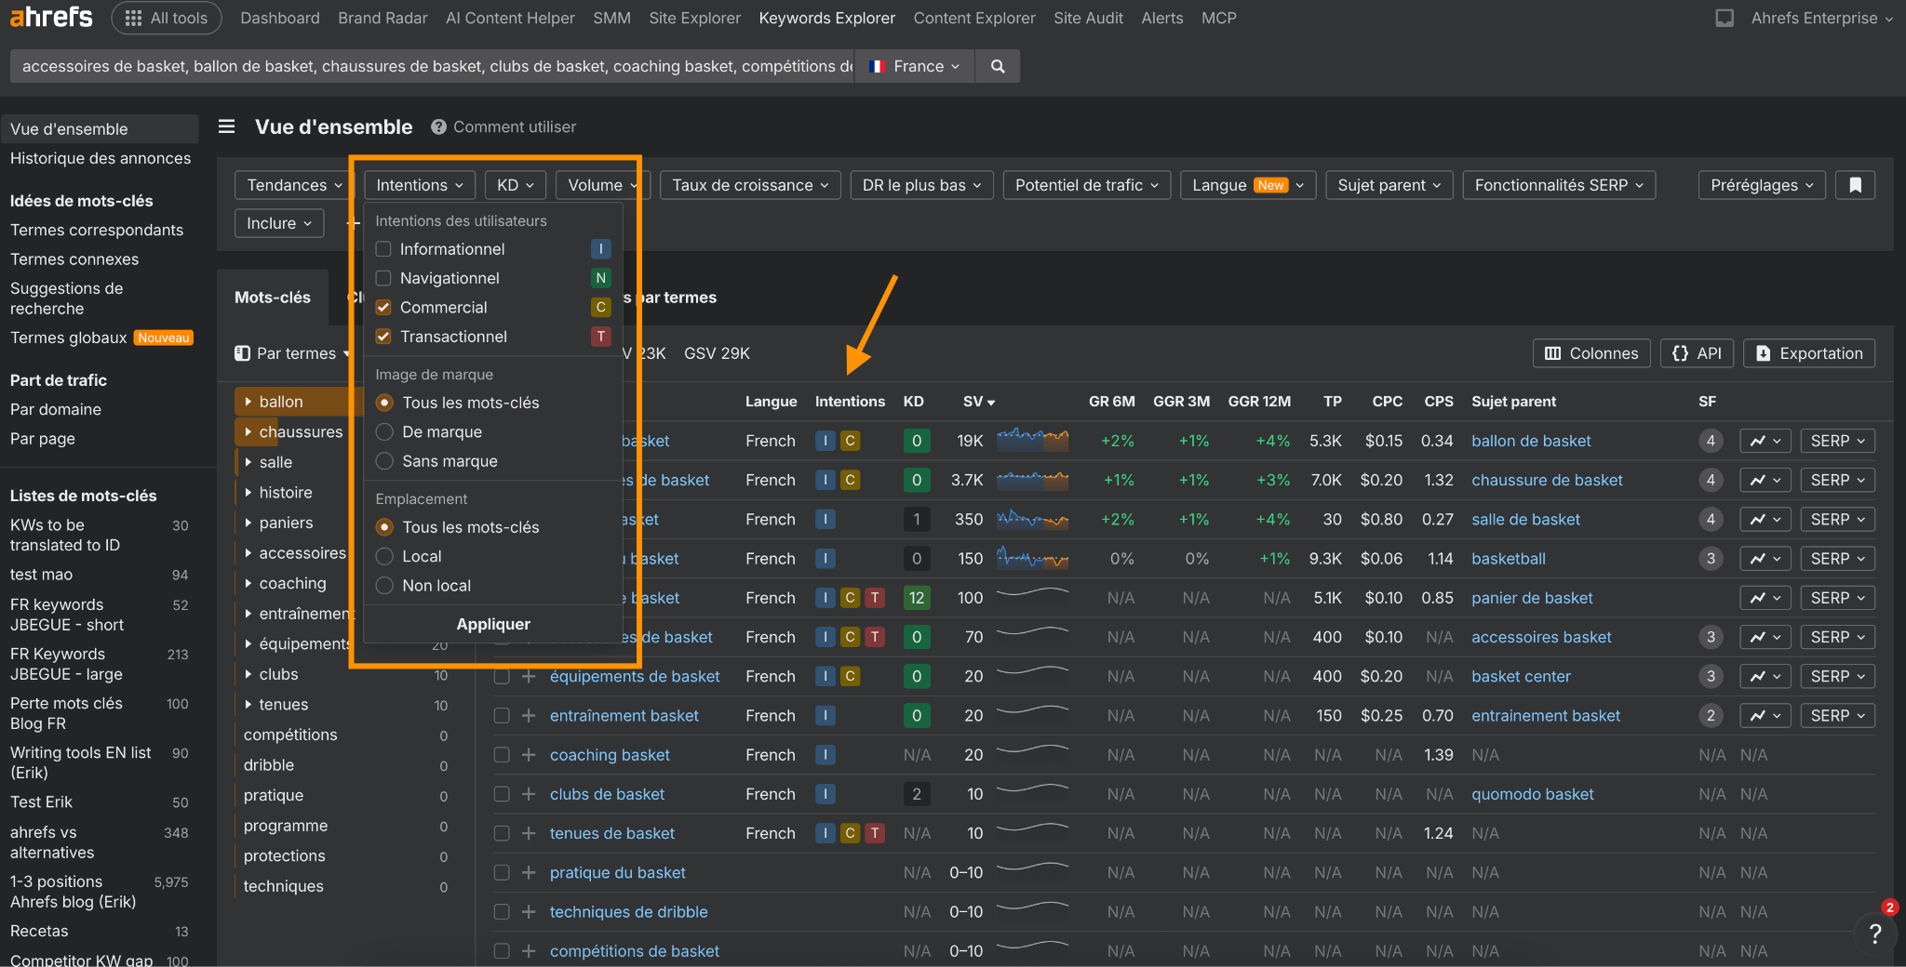
Task: Open Site Explorer in top navigation
Action: coord(694,18)
